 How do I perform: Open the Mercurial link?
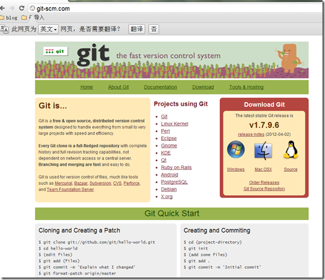tap(63, 184)
